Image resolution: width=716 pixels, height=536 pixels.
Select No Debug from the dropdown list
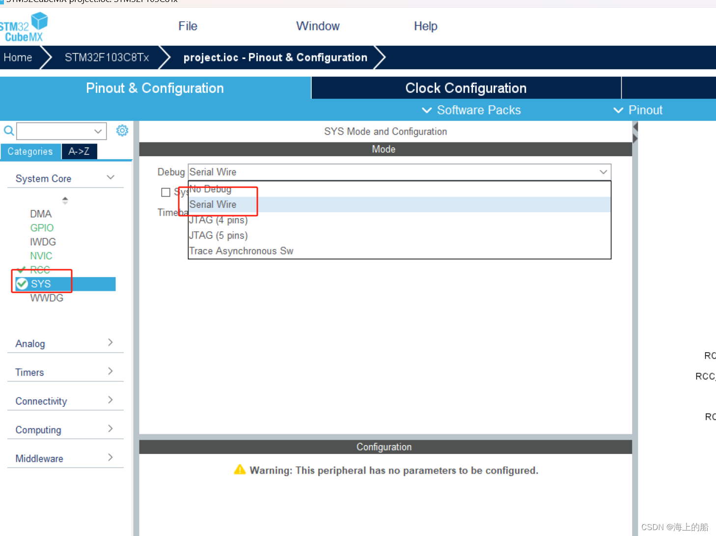399,189
